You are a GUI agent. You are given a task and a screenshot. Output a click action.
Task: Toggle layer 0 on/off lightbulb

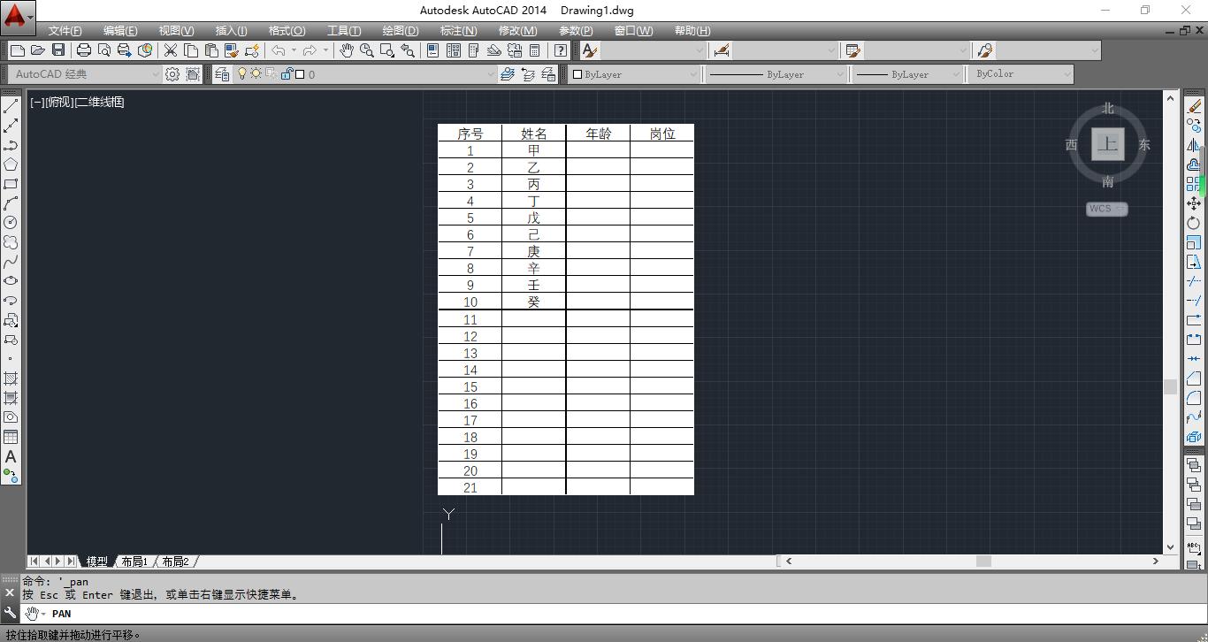tap(242, 73)
